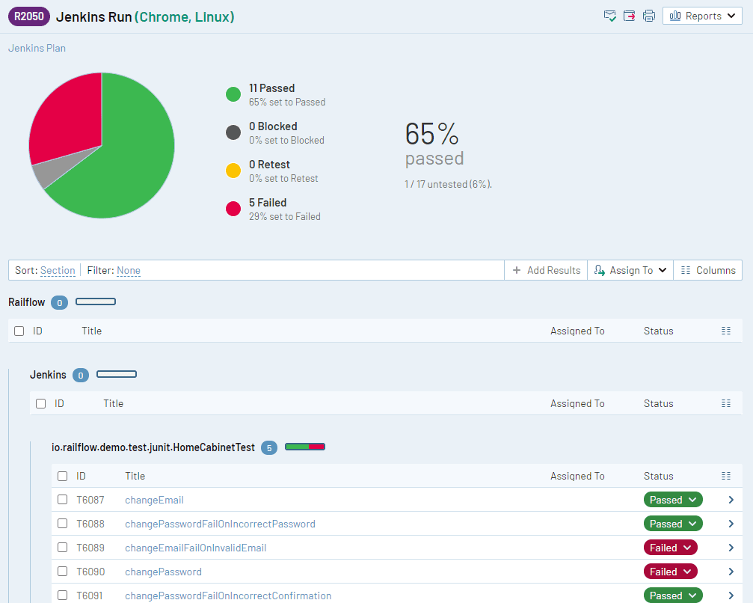
Task: Open Passed status dropdown for T6091
Action: (673, 596)
